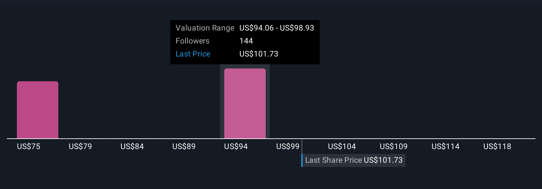Click the highlighted pink bar at US$94
This screenshot has height=189, width=542.
pyautogui.click(x=245, y=104)
